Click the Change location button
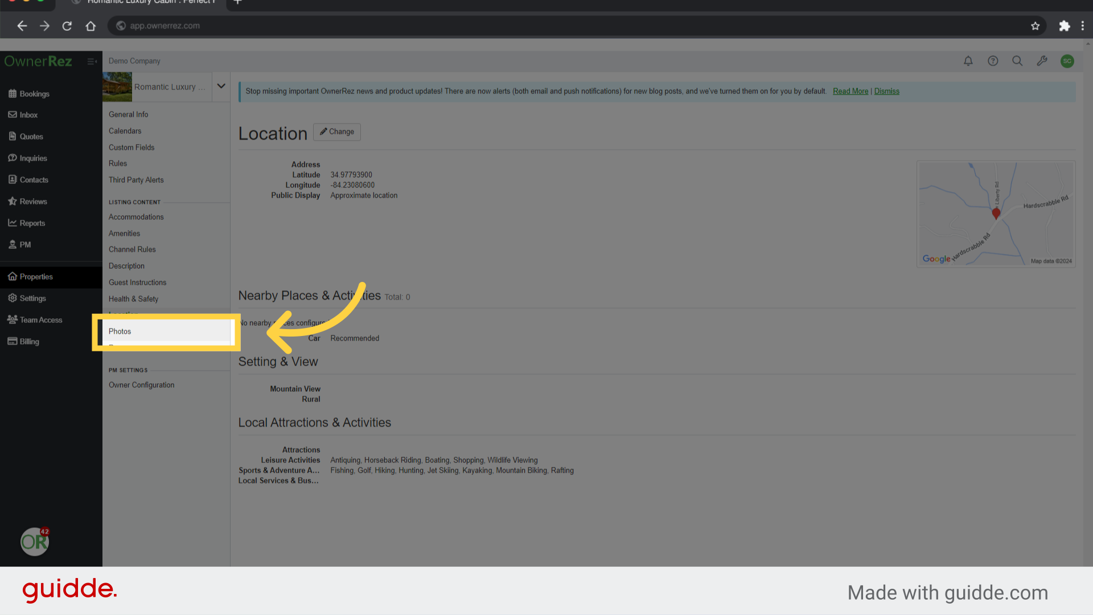This screenshot has width=1093, height=615. pos(337,132)
